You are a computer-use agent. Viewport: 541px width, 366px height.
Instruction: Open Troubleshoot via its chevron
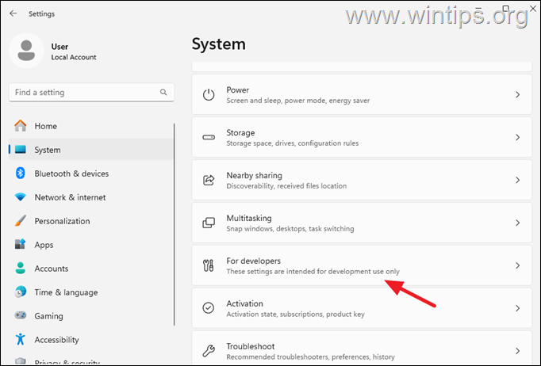pos(517,351)
